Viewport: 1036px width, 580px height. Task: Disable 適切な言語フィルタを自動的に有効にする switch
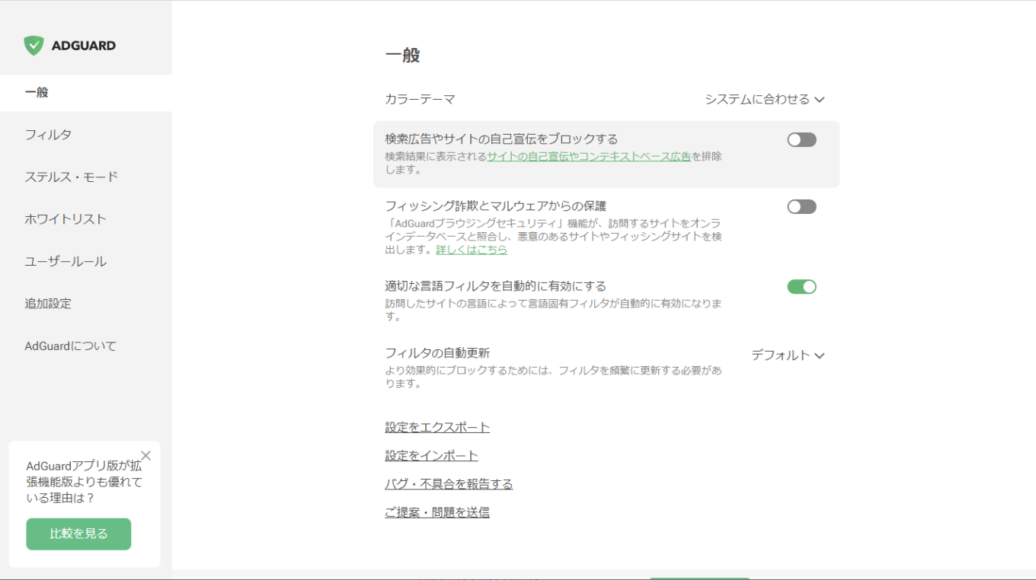click(x=801, y=287)
